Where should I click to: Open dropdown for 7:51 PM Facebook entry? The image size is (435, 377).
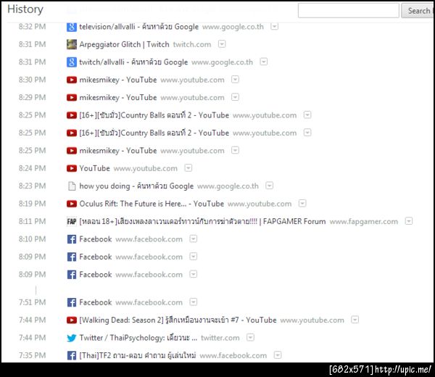coord(194,302)
